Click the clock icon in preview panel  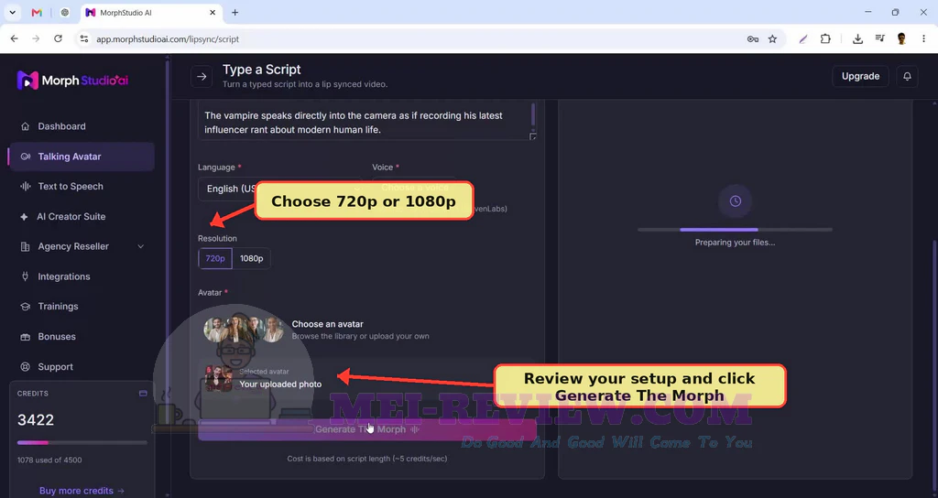pyautogui.click(x=736, y=201)
